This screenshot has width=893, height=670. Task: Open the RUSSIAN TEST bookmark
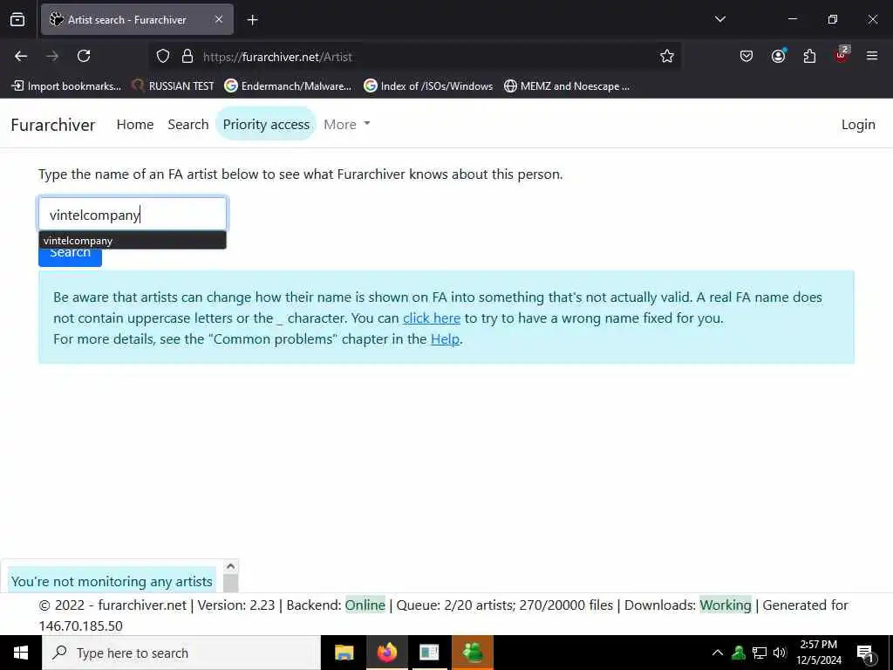click(x=173, y=86)
